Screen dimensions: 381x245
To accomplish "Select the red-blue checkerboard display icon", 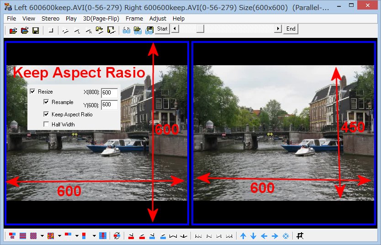I will click(33, 235).
